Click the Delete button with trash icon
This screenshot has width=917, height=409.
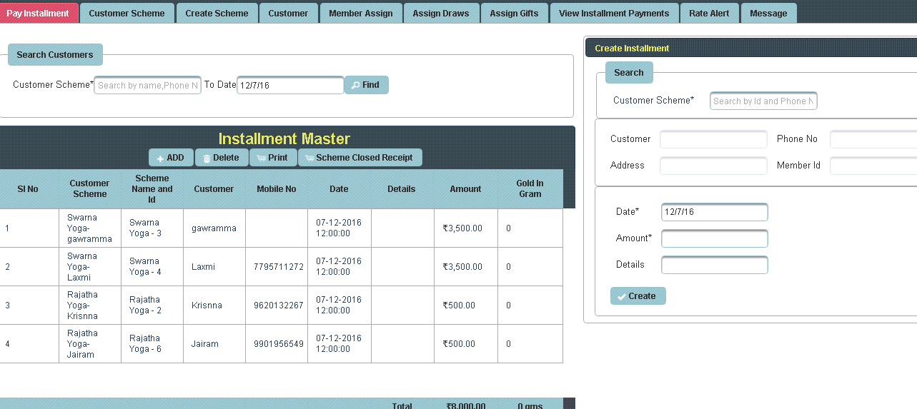pyautogui.click(x=220, y=158)
